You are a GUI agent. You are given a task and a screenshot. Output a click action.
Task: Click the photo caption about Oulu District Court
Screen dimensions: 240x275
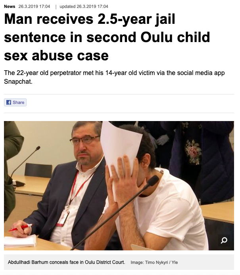(66, 262)
